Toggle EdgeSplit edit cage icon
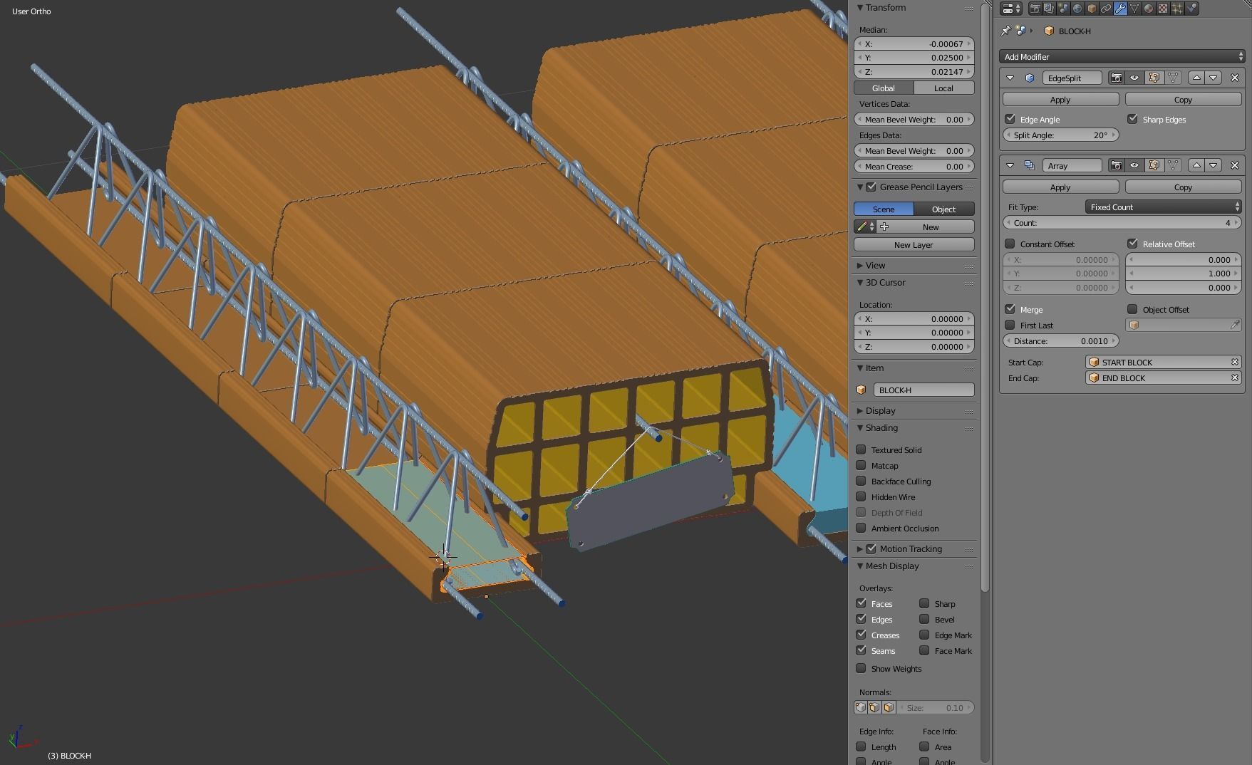The image size is (1252, 765). coord(1173,78)
